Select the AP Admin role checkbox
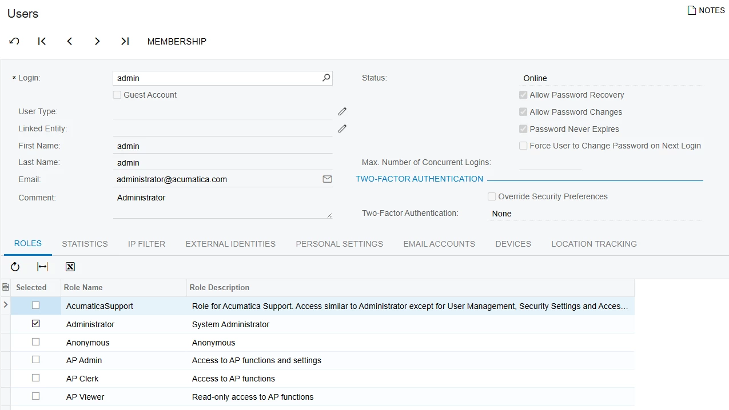Viewport: 729px width, 410px height. click(36, 360)
